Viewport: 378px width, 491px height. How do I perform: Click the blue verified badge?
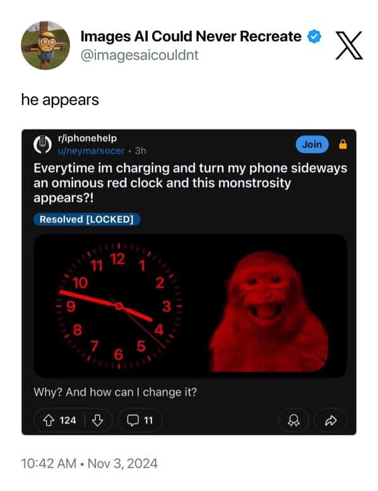314,37
